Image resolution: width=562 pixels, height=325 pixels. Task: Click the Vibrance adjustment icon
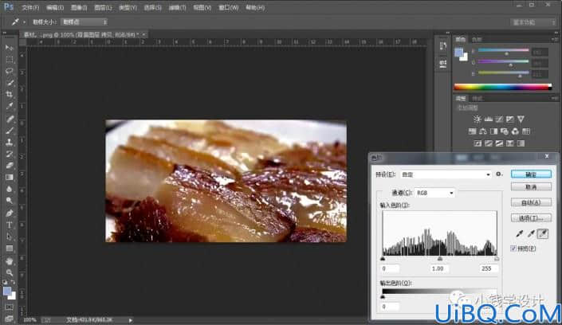click(521, 119)
